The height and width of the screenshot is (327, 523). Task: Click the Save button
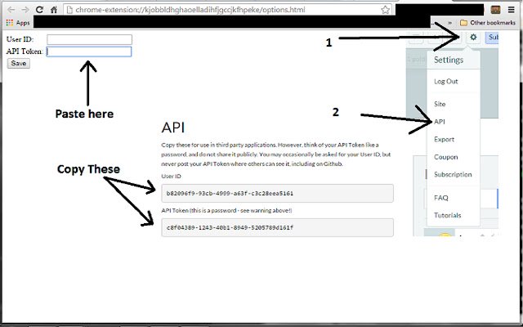click(x=19, y=64)
